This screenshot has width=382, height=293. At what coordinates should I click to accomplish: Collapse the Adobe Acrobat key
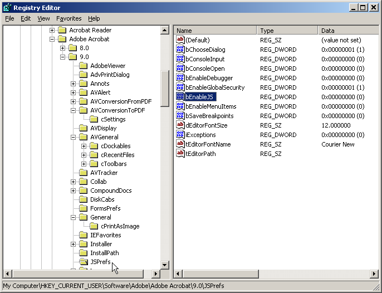click(x=52, y=39)
